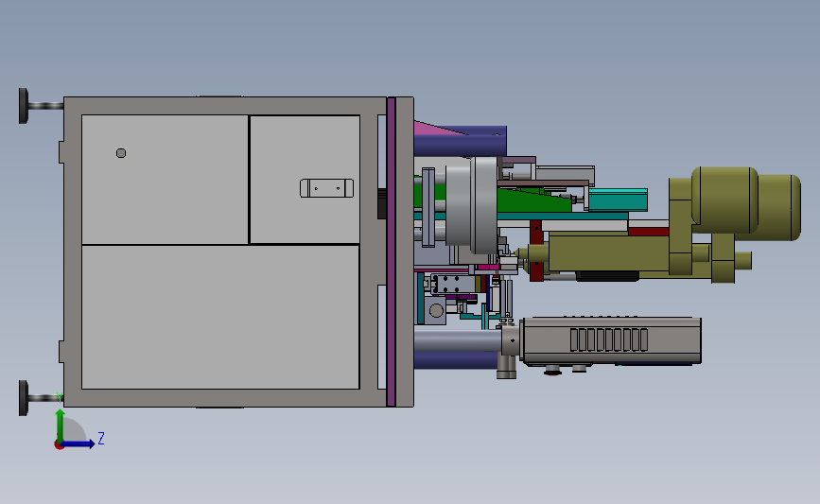Select the large lower cabinet panel
The width and height of the screenshot is (820, 504).
[220, 317]
